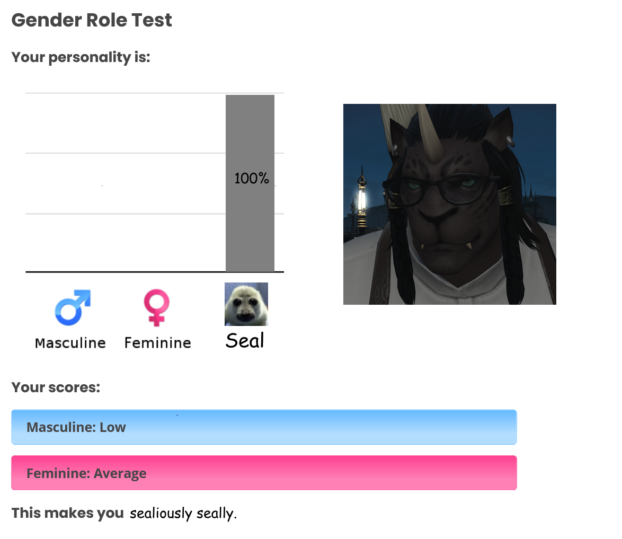
Task: Click the 'Your personality is:' subheading
Action: pyautogui.click(x=81, y=58)
